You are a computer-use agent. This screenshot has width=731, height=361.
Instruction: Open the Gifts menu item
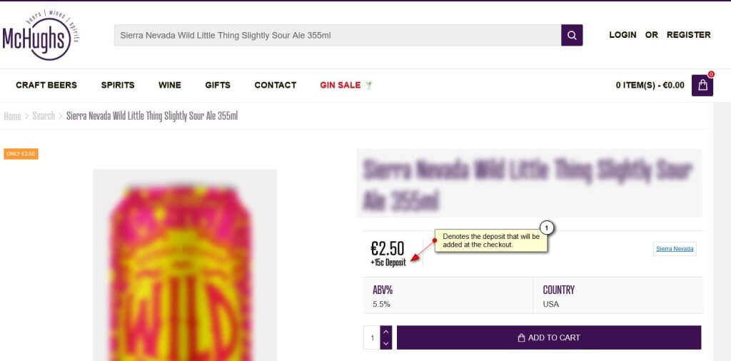pos(218,85)
